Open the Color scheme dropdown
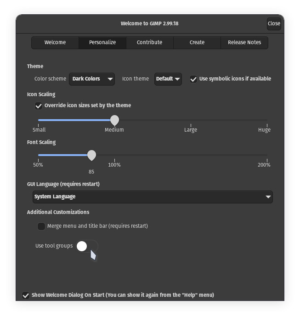The height and width of the screenshot is (318, 300). pyautogui.click(x=92, y=79)
